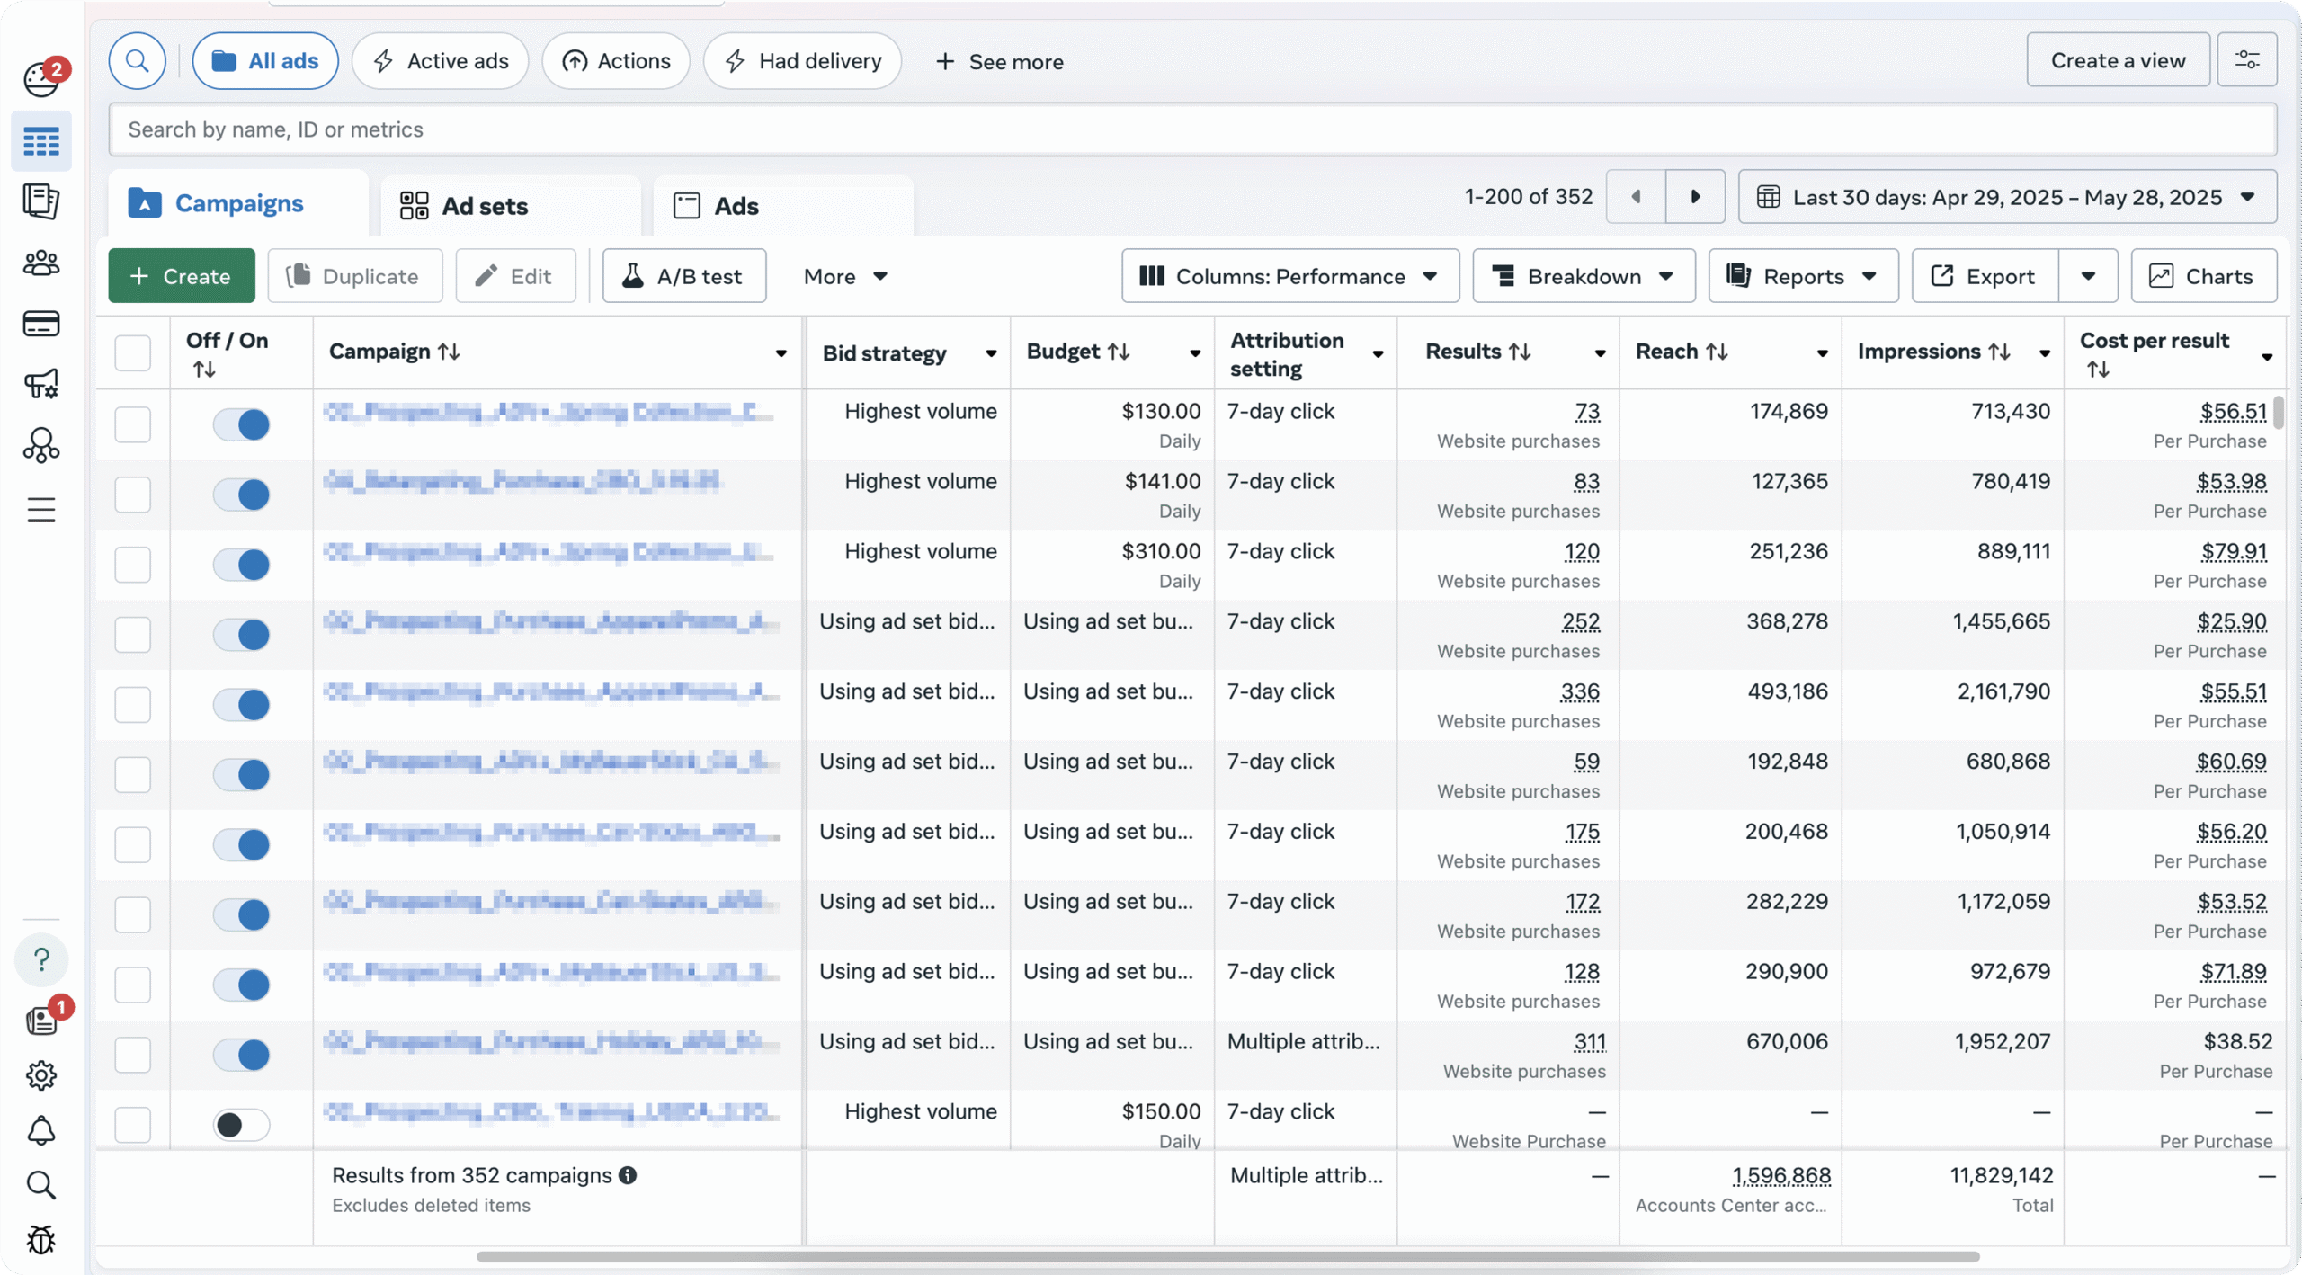Screen dimensions: 2302x1275
Task: Open the $56.51 cost per result link
Action: point(2234,412)
